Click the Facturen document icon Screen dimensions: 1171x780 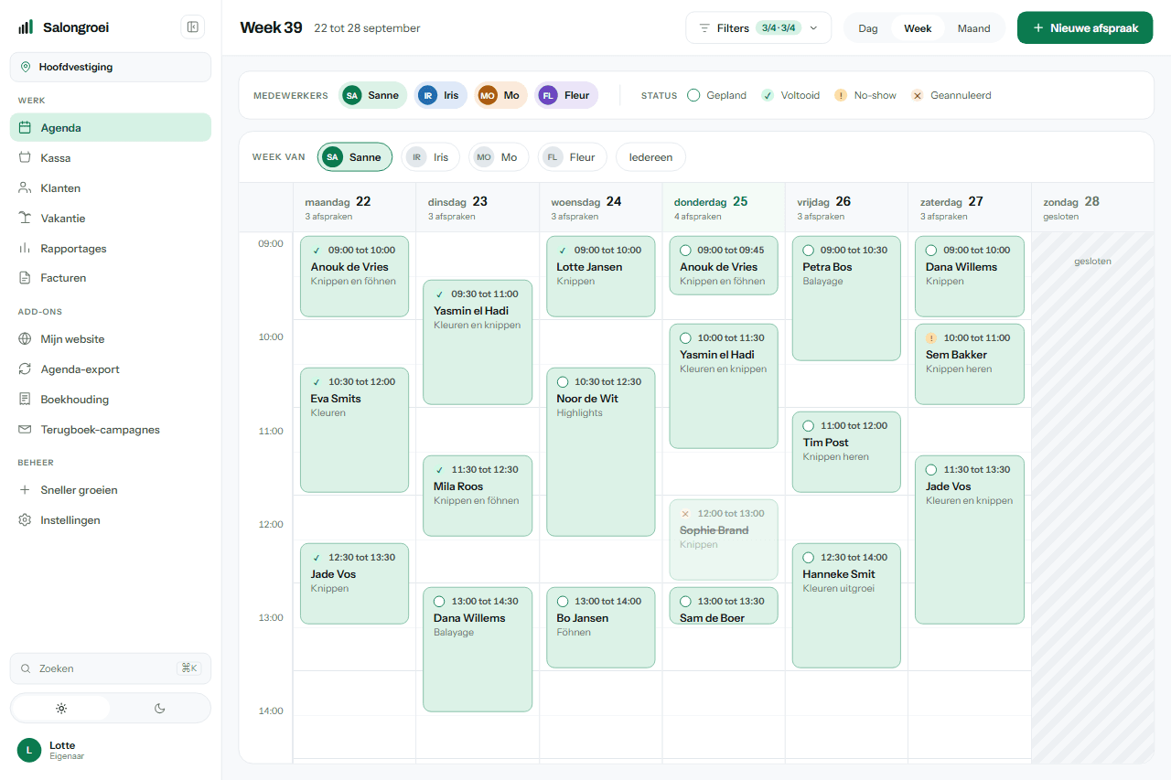(26, 278)
